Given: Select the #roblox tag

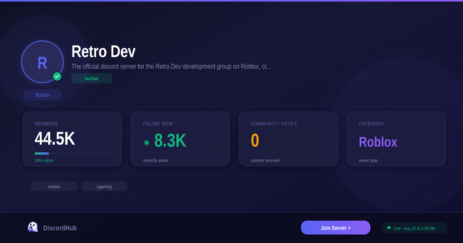Looking at the screenshot, I should [x=54, y=186].
